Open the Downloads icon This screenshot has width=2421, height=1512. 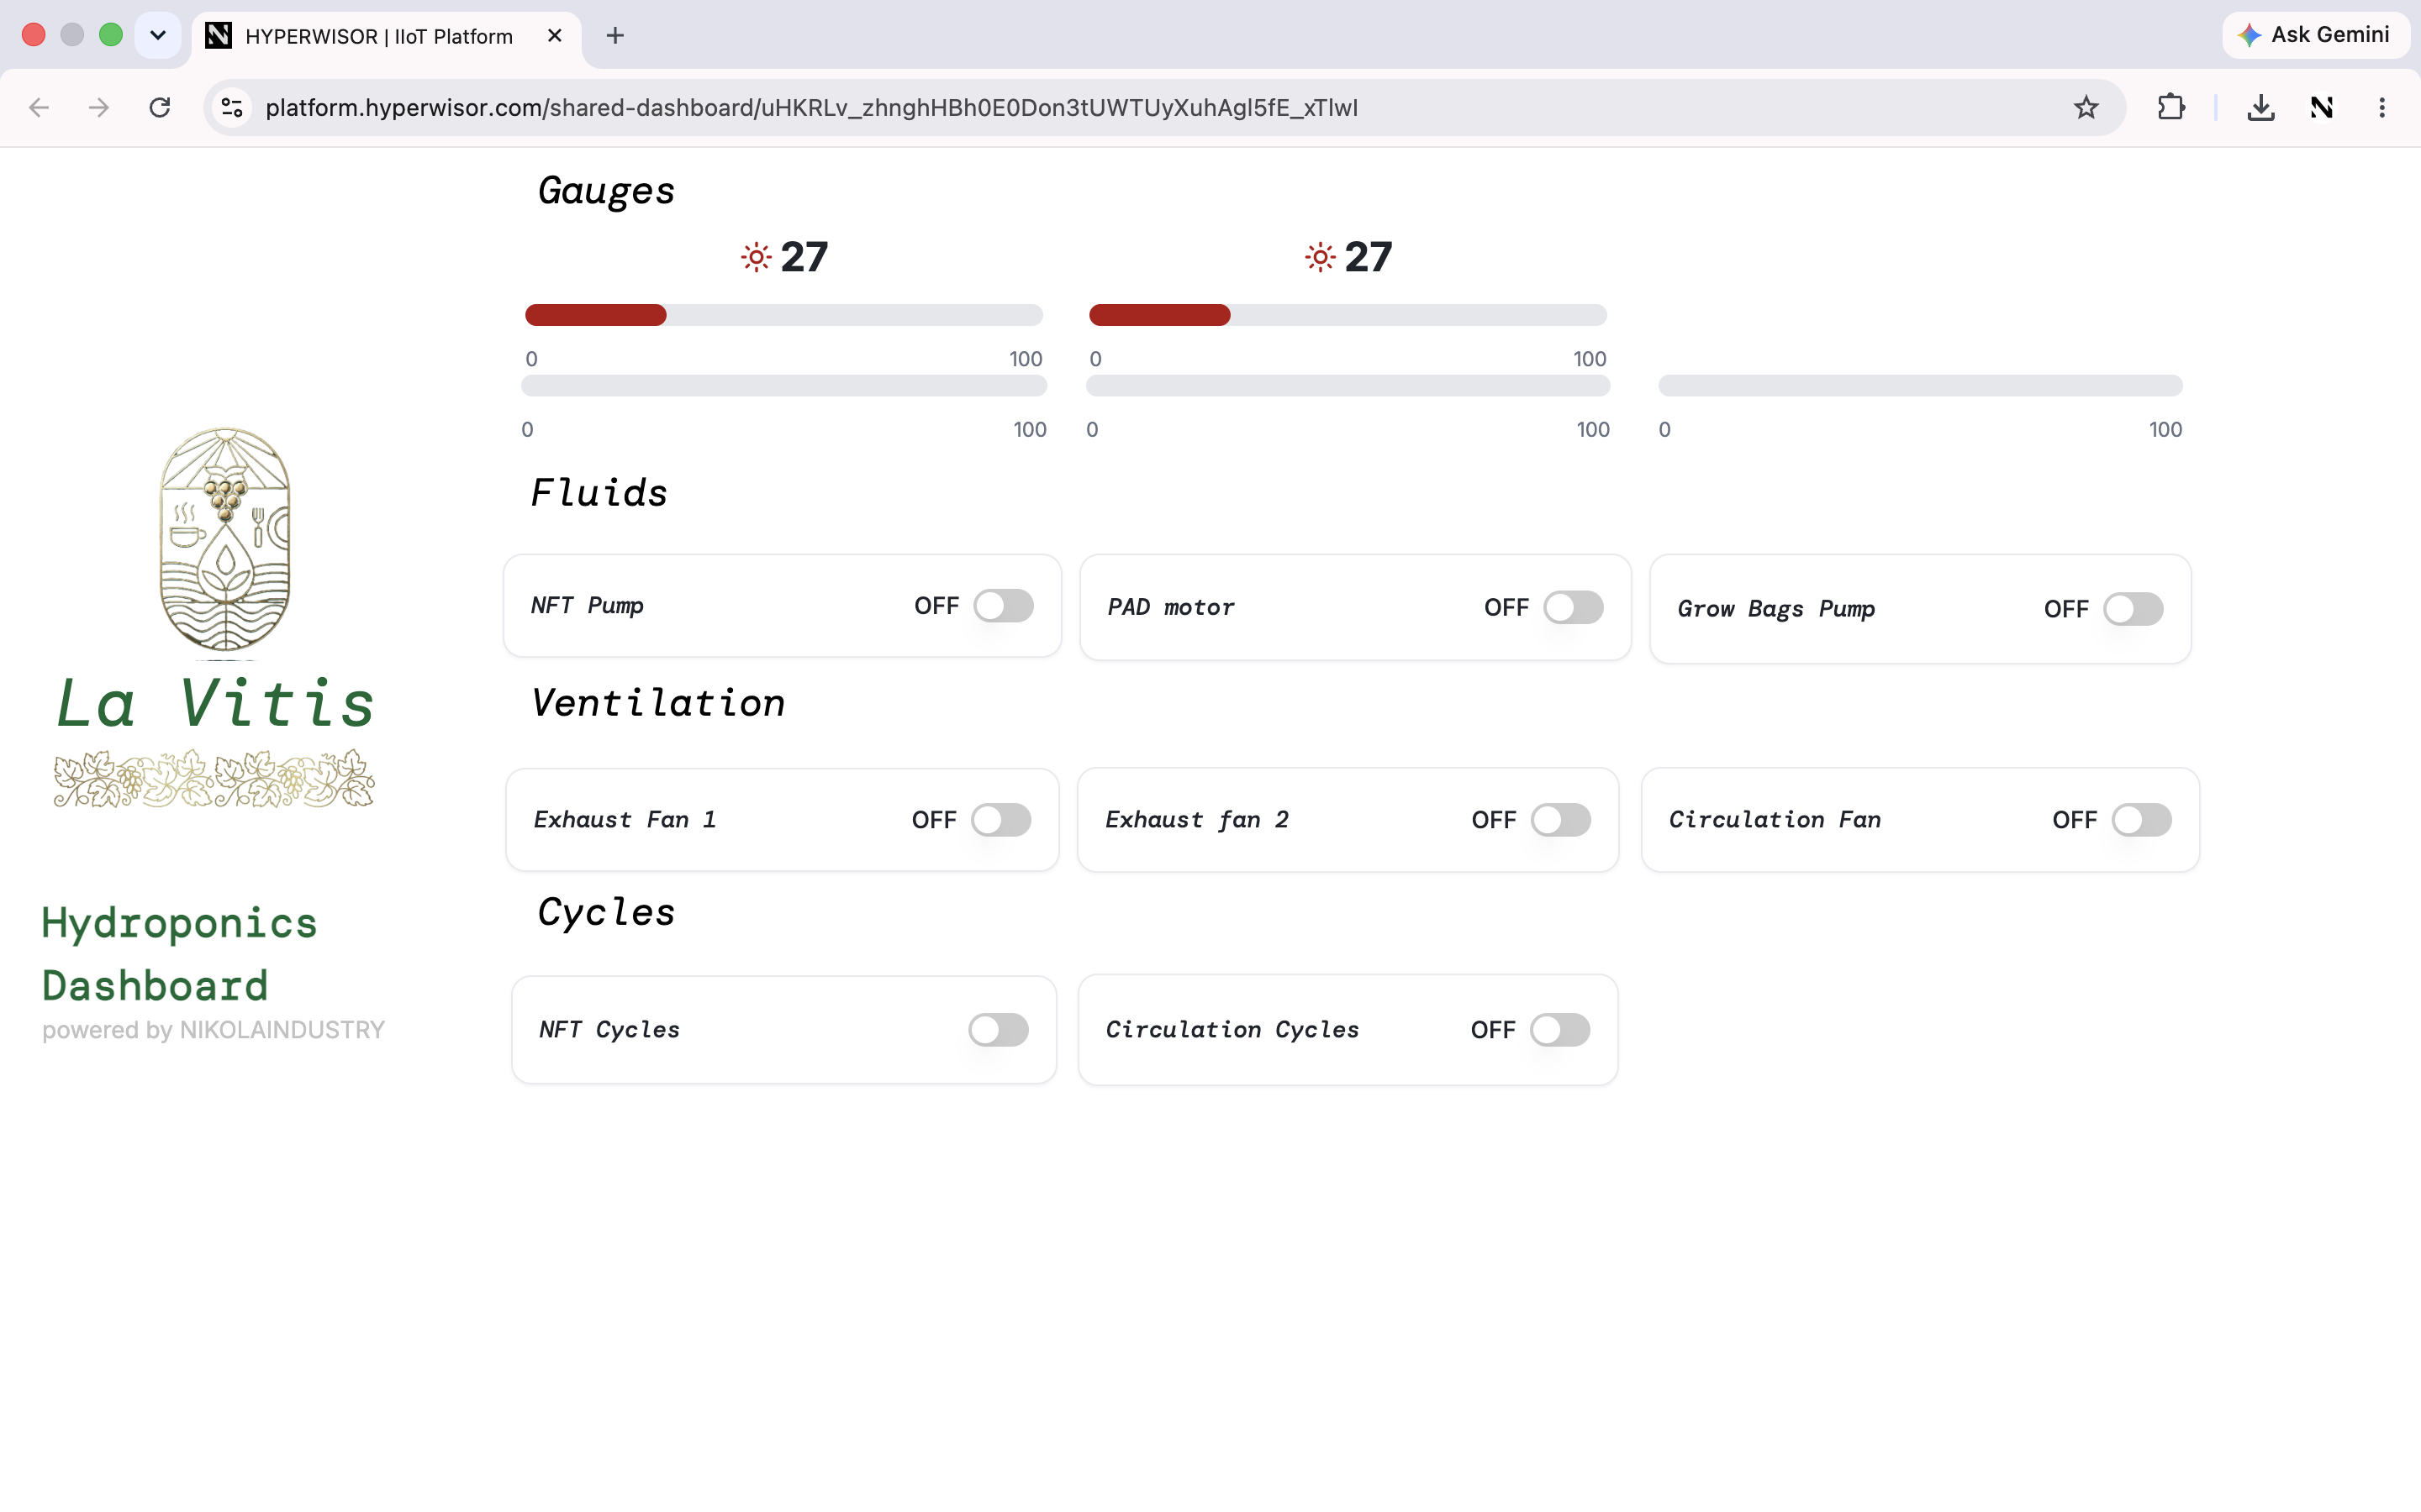(2260, 107)
